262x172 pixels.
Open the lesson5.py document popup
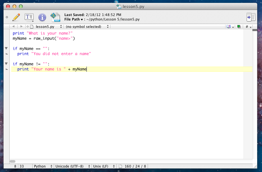click(x=45, y=27)
